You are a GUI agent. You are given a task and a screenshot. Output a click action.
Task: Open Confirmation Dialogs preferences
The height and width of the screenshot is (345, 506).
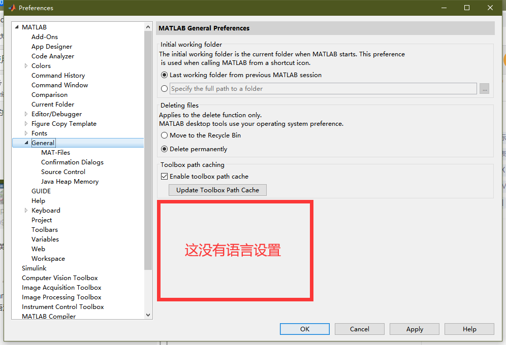point(72,162)
